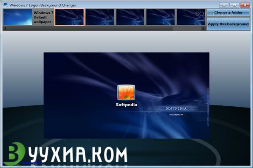Select the Windows 7 Default wallpaper thumbnail
The width and height of the screenshot is (253, 168).
18,17
